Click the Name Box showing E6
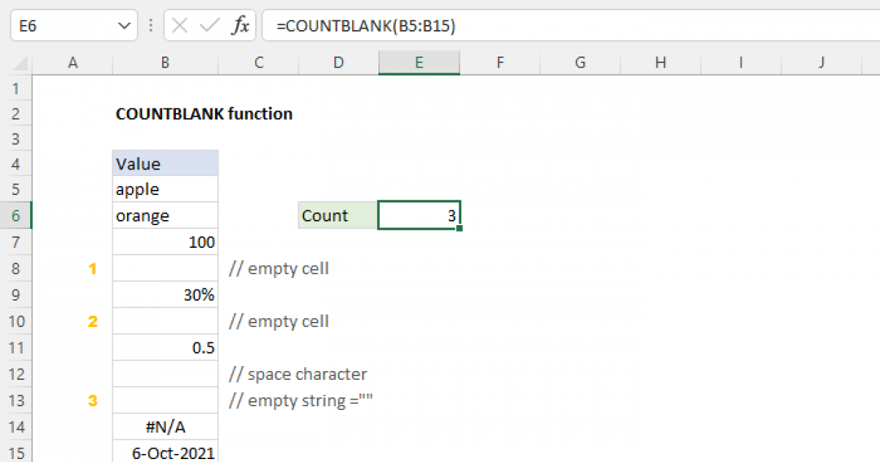 click(62, 26)
